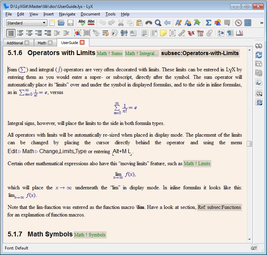The image size is (267, 255).
Task: Open the Document menu
Action: pos(90,14)
